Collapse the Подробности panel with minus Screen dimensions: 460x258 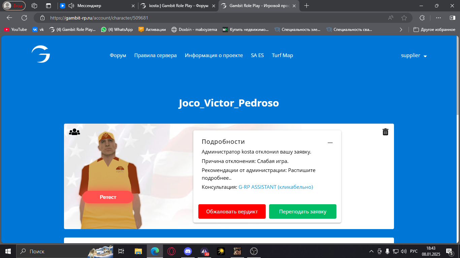point(330,143)
